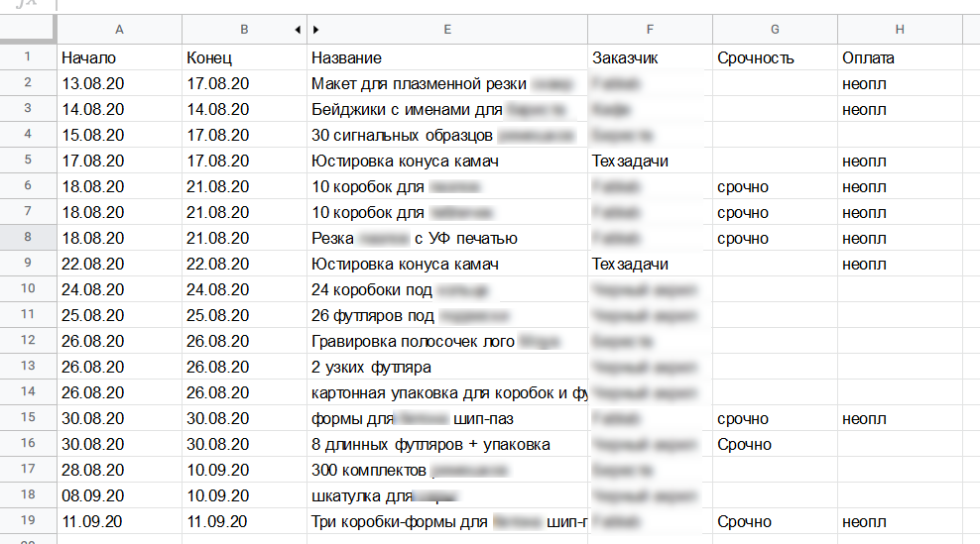Expand hidden columns with left arrow
The image size is (980, 544).
298,30
